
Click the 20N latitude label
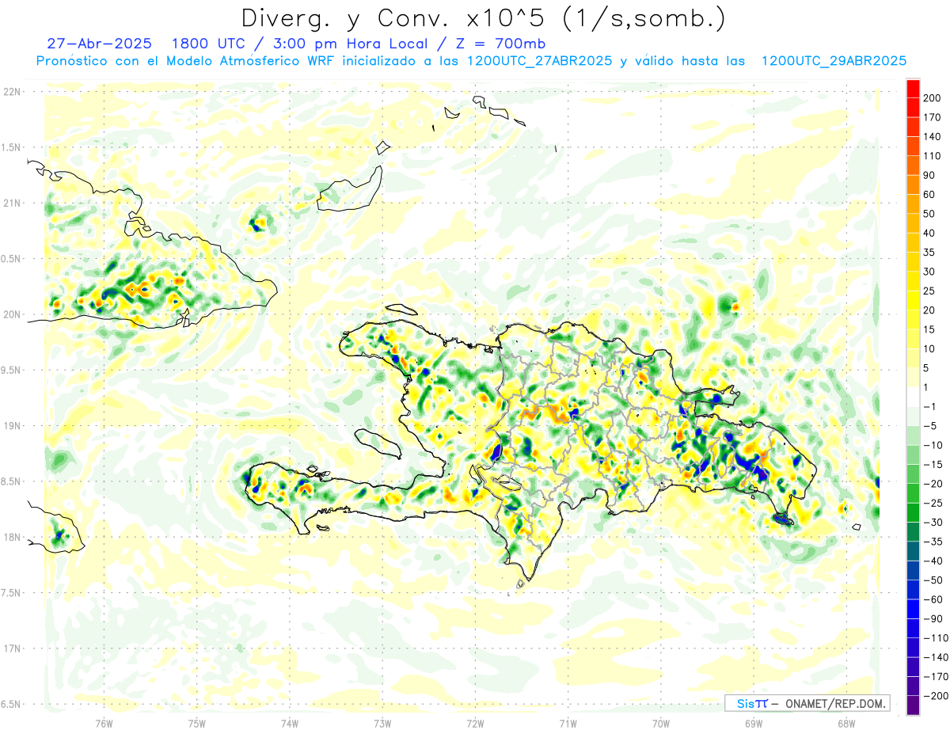coord(11,314)
